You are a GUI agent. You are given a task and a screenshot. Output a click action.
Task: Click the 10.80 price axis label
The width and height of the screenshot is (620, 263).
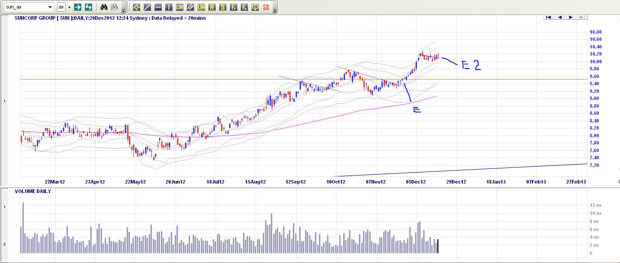pyautogui.click(x=595, y=32)
